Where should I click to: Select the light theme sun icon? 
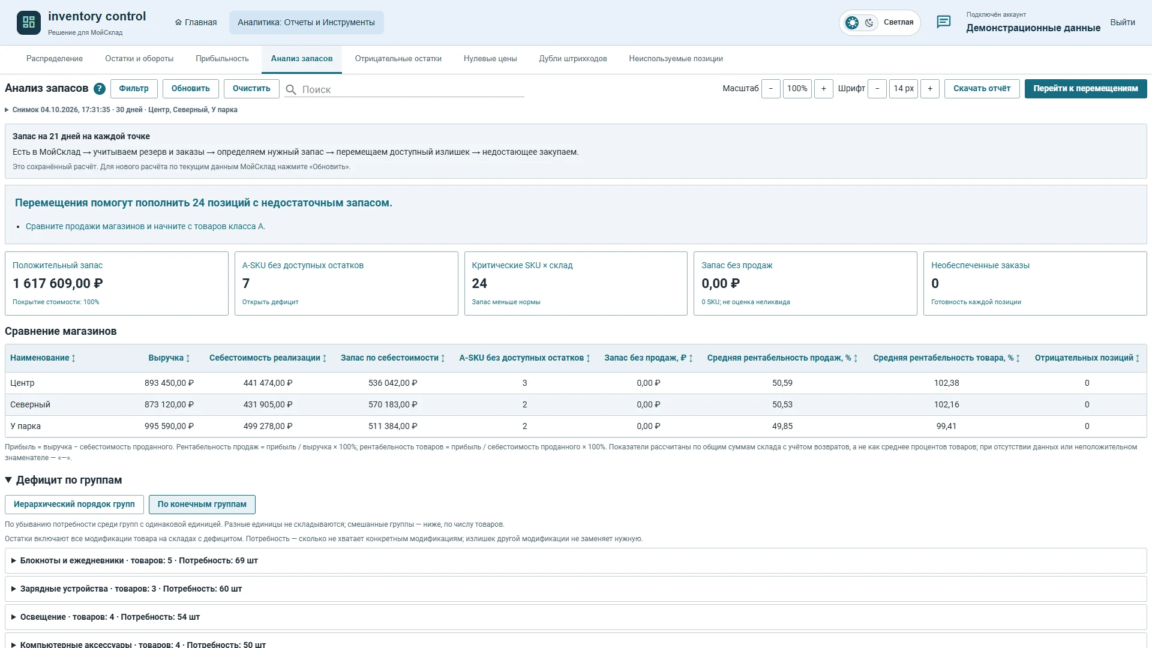(852, 23)
